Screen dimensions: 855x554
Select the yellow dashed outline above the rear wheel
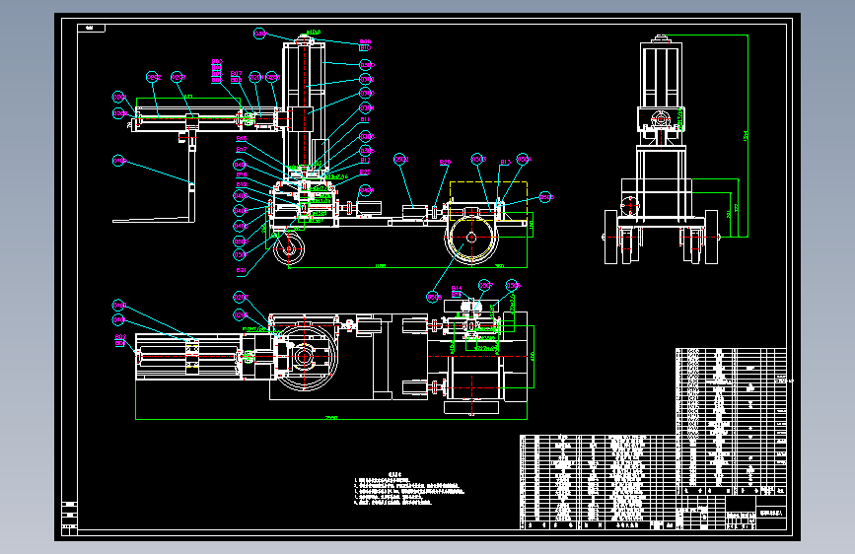pos(488,201)
